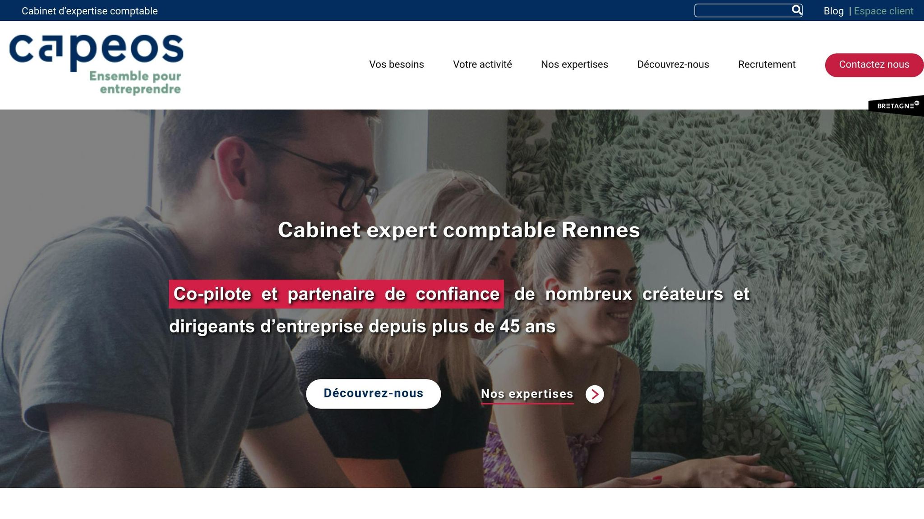Click the red chevron arrow circle icon
The image size is (924, 519).
[595, 394]
